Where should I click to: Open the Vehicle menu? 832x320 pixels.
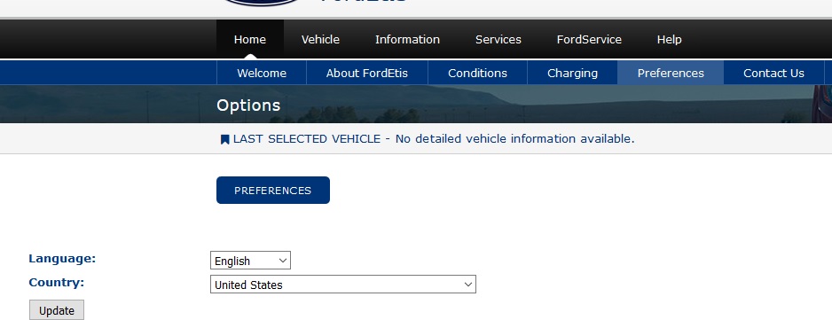[320, 40]
